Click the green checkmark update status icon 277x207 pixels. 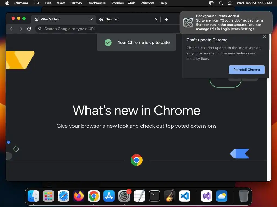coord(108,42)
